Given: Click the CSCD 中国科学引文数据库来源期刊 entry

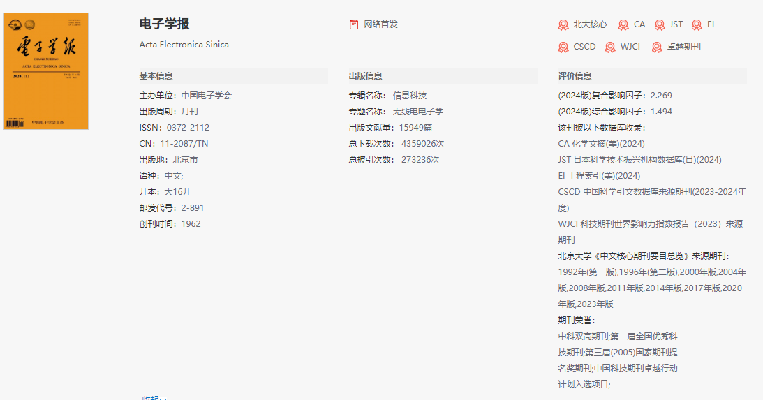Looking at the screenshot, I should click(x=652, y=200).
